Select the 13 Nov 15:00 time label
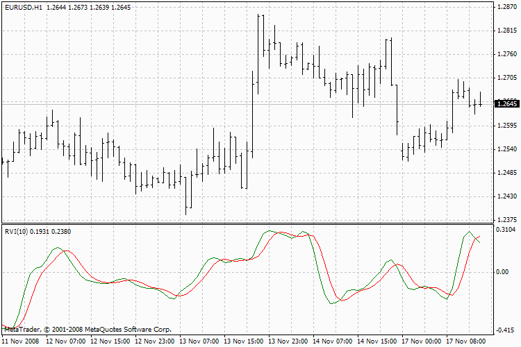Screen dimensions: 521x347 [244, 341]
